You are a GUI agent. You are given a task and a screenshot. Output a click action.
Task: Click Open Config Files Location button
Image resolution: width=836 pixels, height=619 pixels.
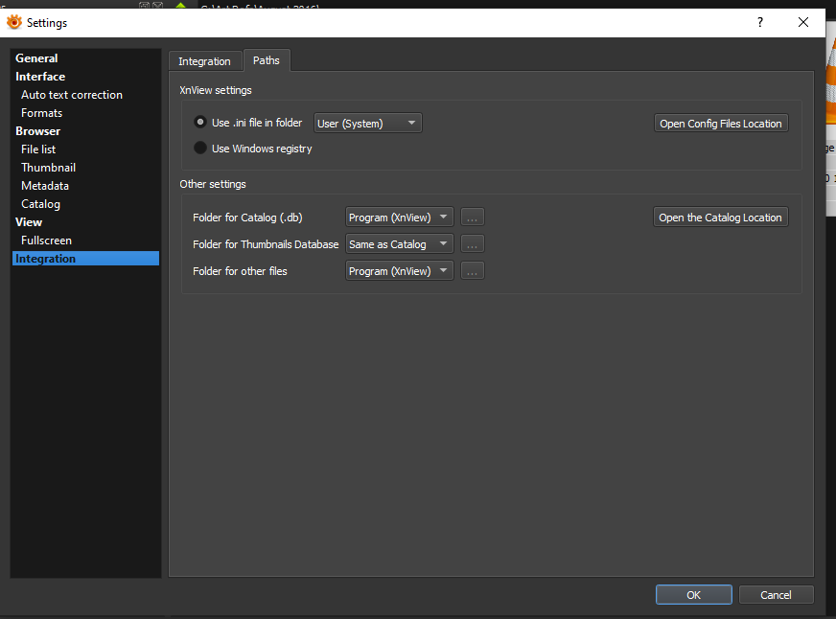(x=721, y=124)
